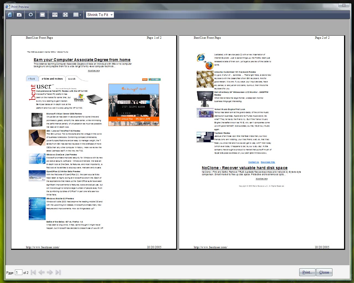This screenshot has height=283, width=354.
Task: Click the Print... button
Action: coord(307,272)
